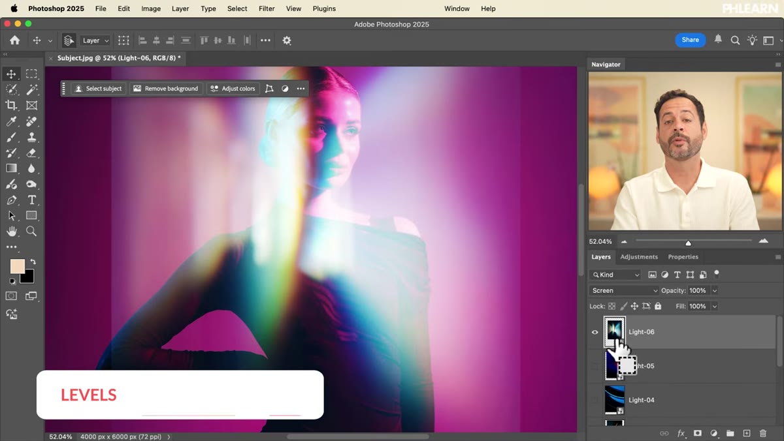The height and width of the screenshot is (441, 784).
Task: Hide the Light-06 layer
Action: pos(595,332)
